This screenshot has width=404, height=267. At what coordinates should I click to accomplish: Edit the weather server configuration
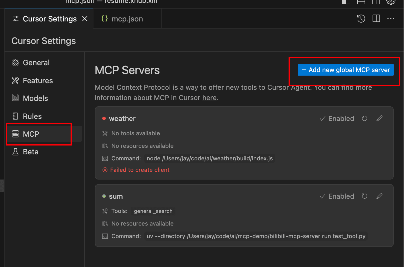click(379, 118)
